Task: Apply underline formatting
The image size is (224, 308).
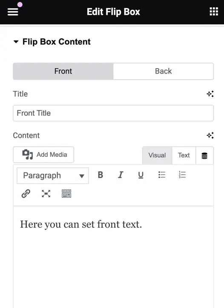Action: [x=141, y=175]
